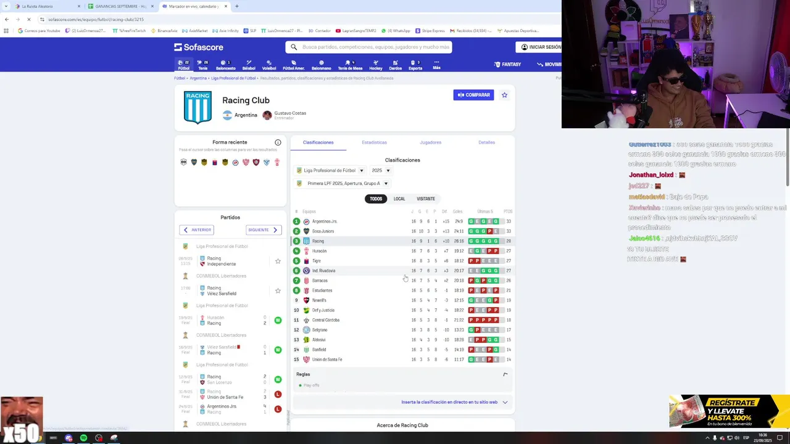Screen dimensions: 790x444
Task: Open the Béisbol sport icon
Action: tap(249, 65)
